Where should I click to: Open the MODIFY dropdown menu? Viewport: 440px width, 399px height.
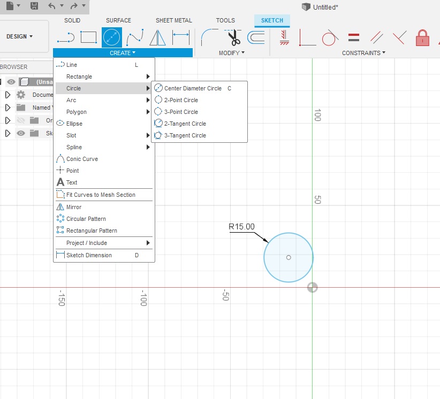[231, 53]
